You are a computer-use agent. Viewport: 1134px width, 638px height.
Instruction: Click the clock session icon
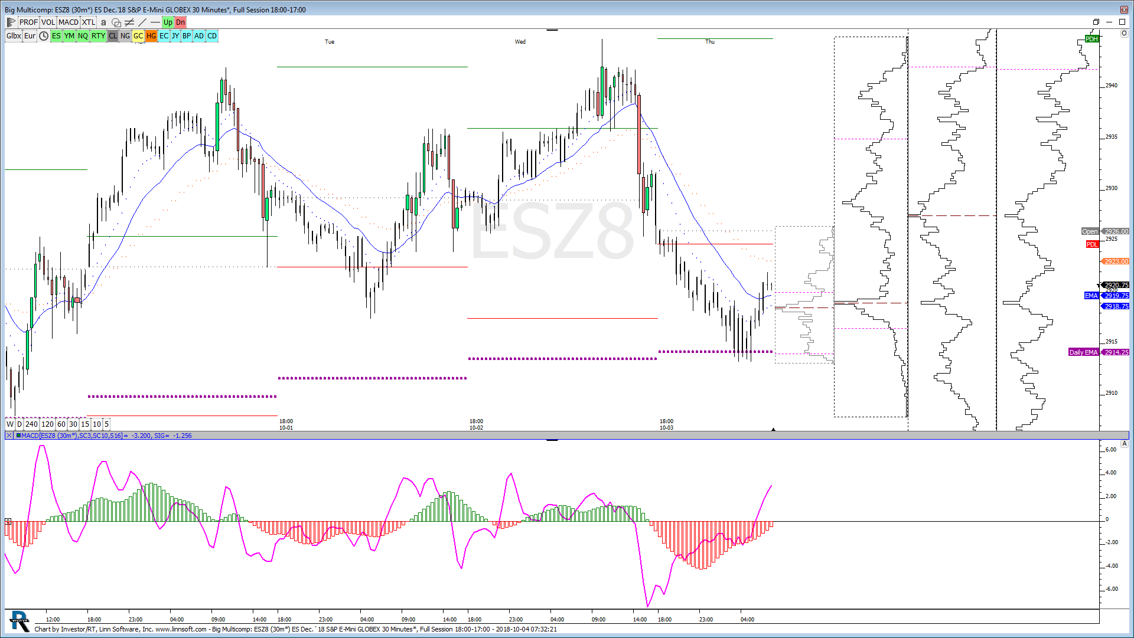pyautogui.click(x=44, y=36)
